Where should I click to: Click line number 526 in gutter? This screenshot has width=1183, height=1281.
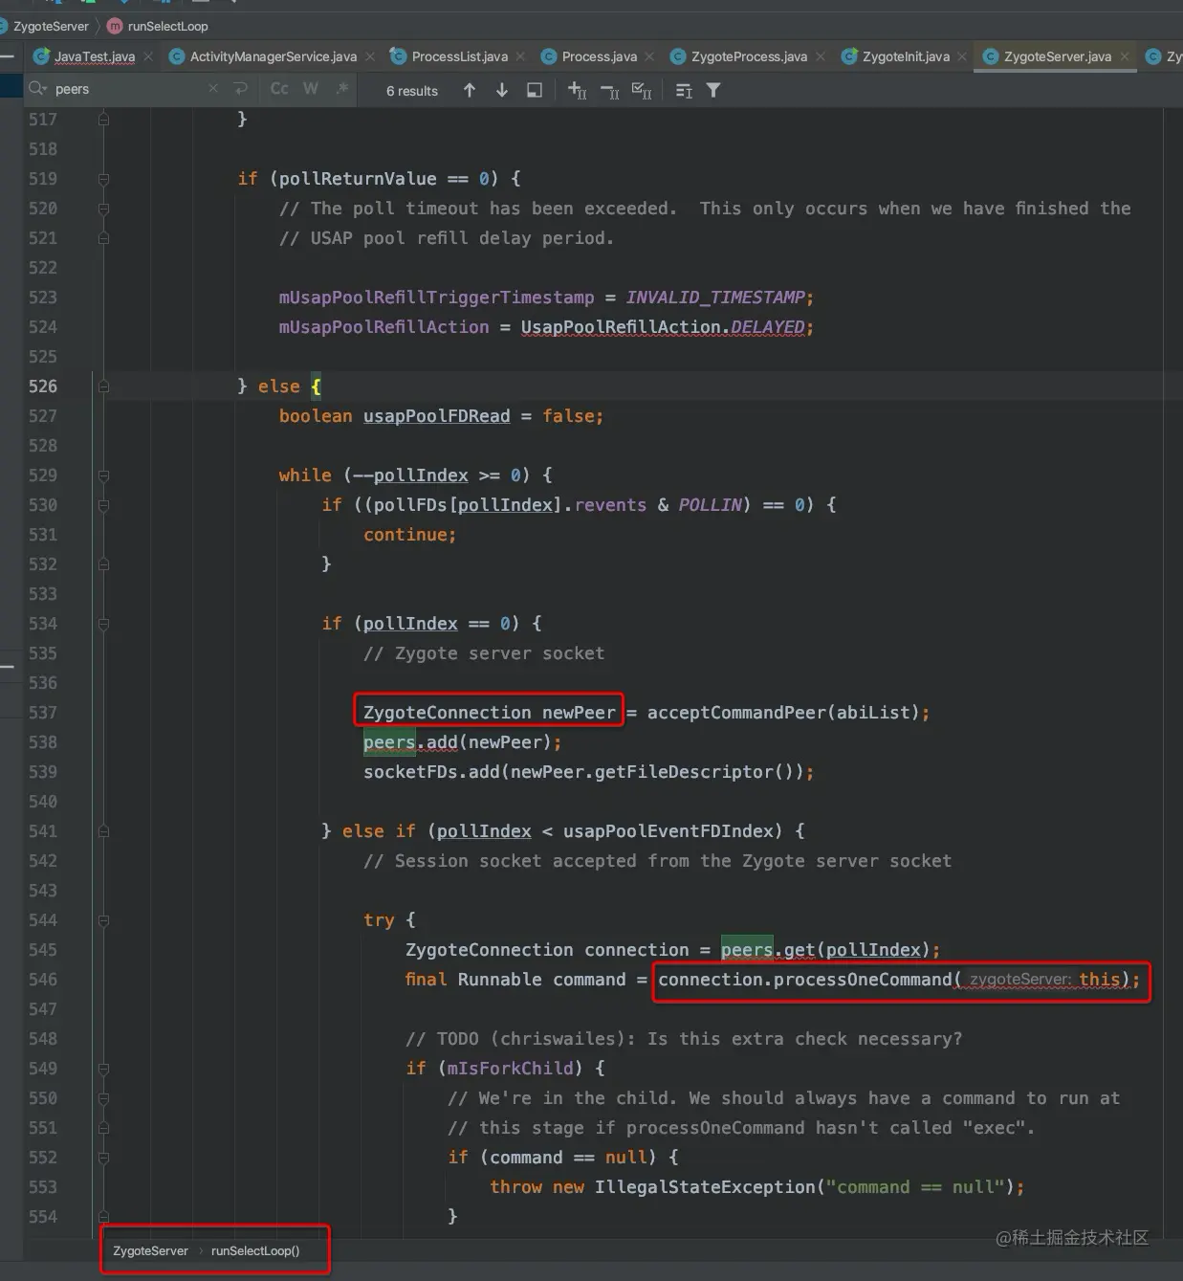(x=43, y=387)
